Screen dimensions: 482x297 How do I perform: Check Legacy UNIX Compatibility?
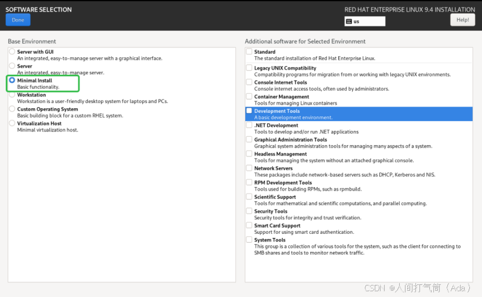click(x=249, y=68)
